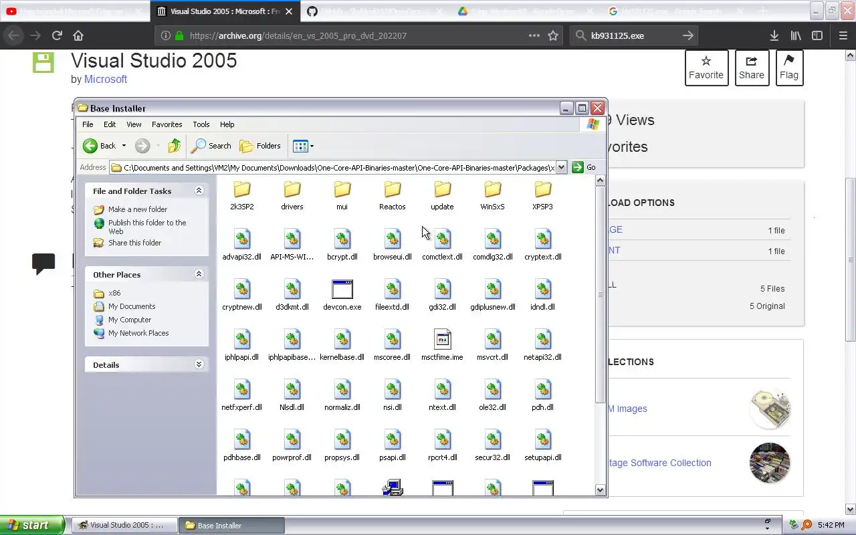This screenshot has width=856, height=535.
Task: Open the WinSxS folder
Action: click(492, 190)
